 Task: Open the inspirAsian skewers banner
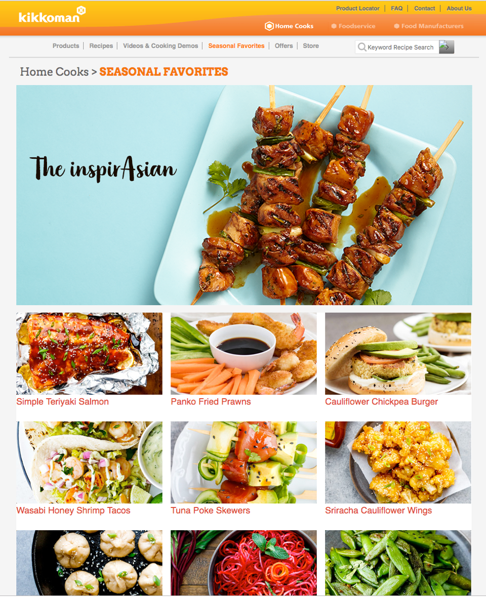coord(244,195)
